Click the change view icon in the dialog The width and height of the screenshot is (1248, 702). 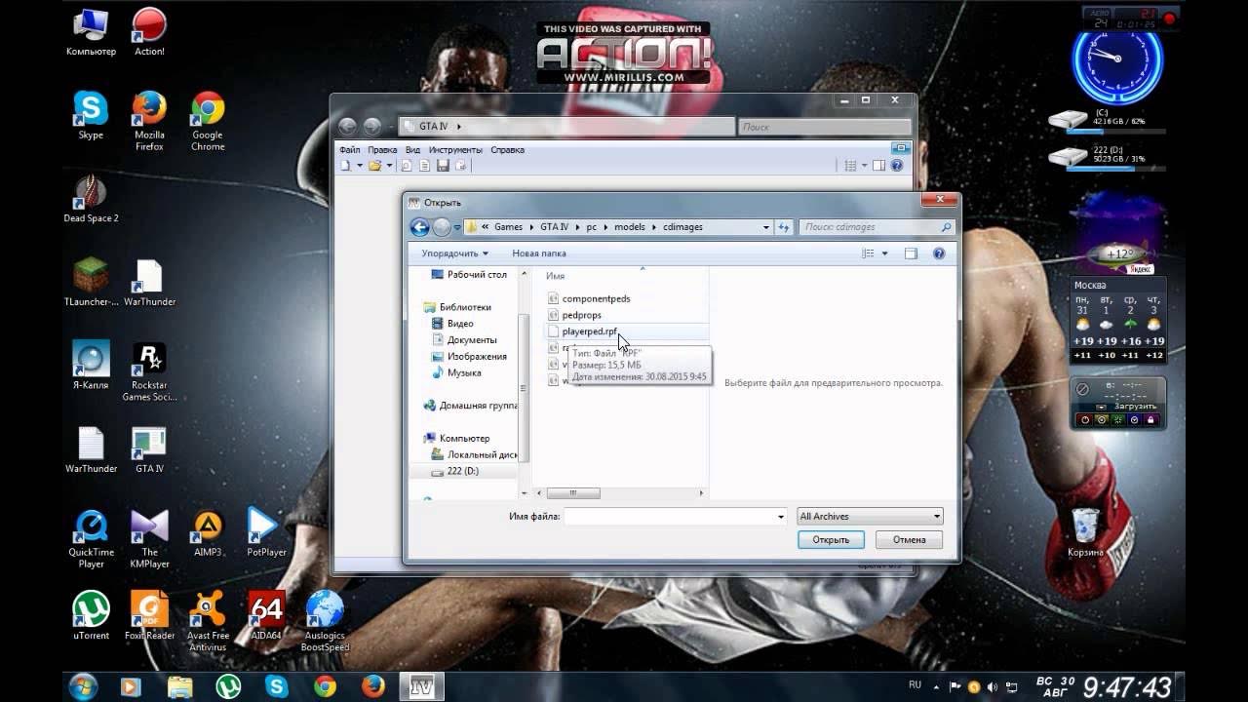click(868, 253)
